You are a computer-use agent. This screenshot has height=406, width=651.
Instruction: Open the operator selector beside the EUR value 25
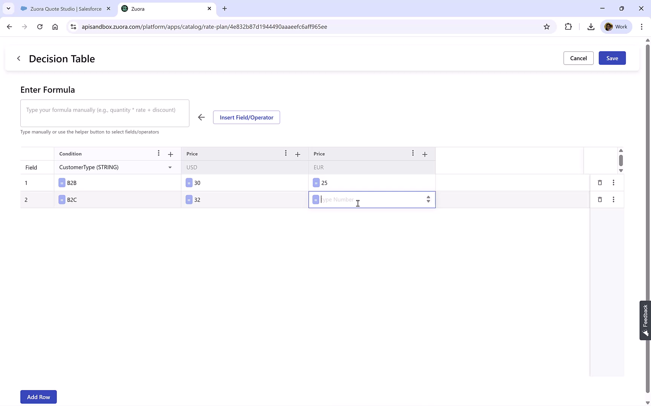316,183
